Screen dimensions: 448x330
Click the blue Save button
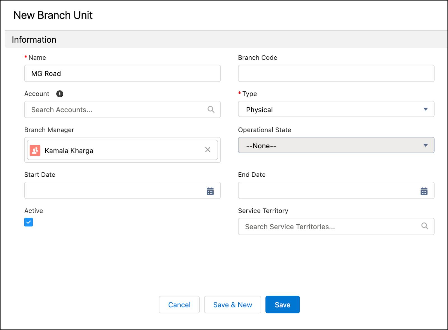tap(283, 305)
